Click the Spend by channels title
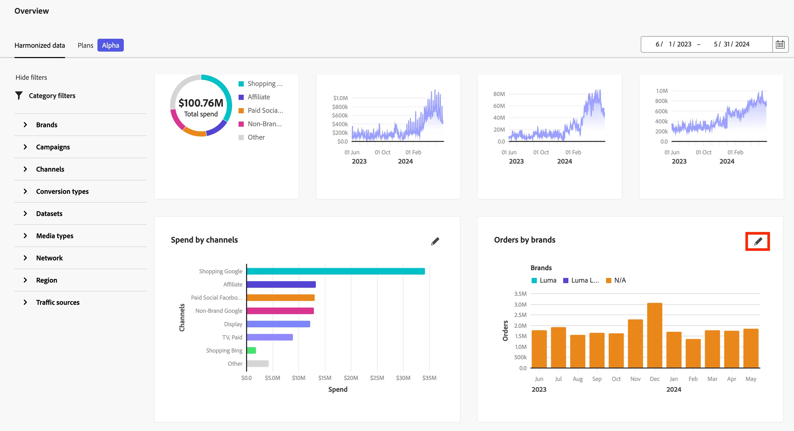The image size is (794, 431). click(204, 240)
